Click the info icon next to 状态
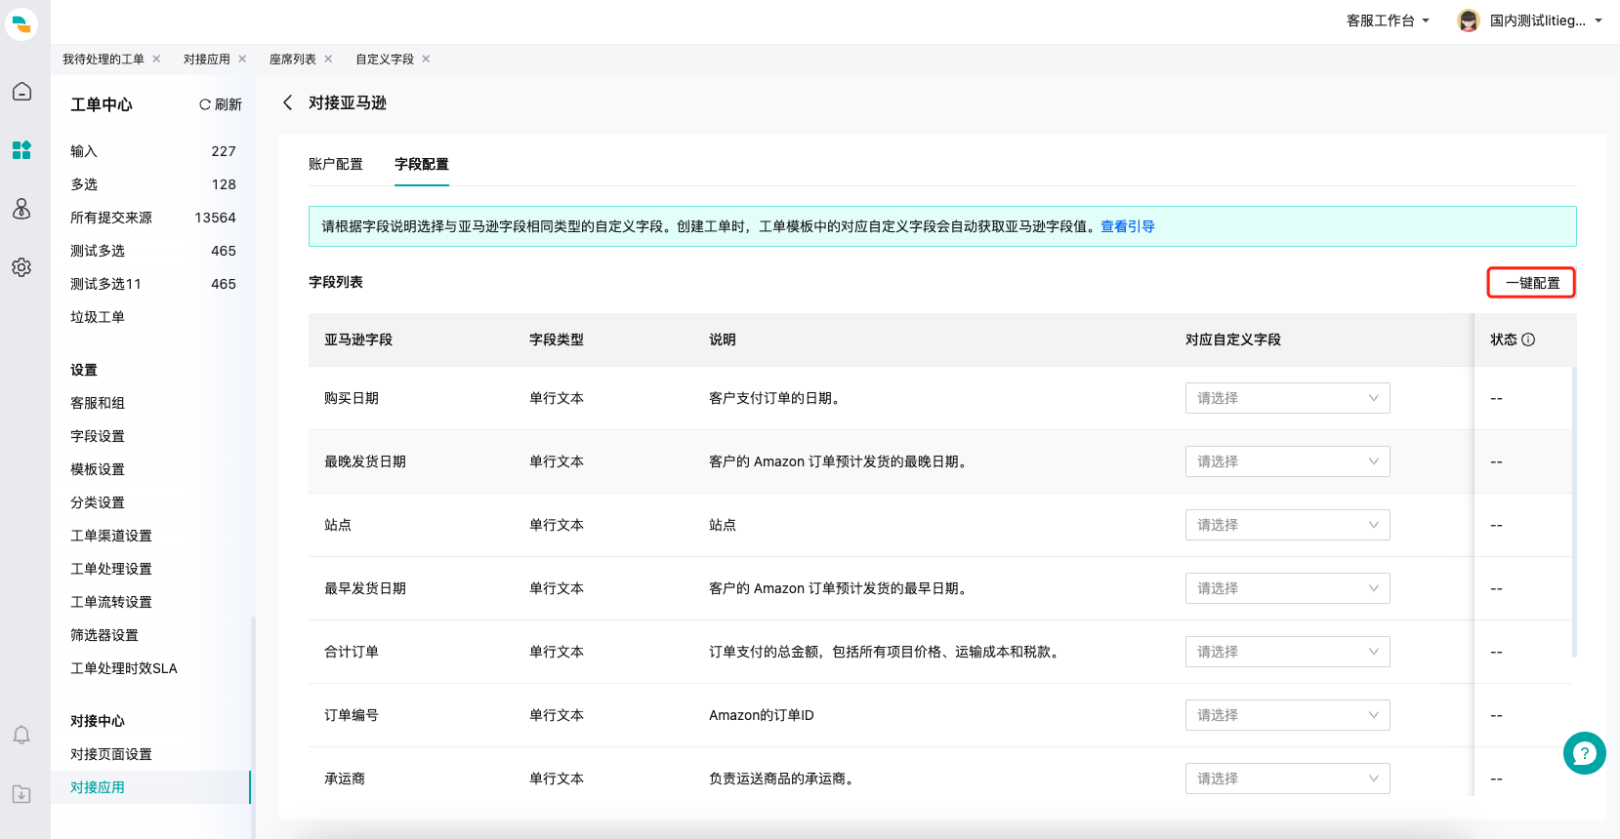The width and height of the screenshot is (1620, 839). [1528, 340]
